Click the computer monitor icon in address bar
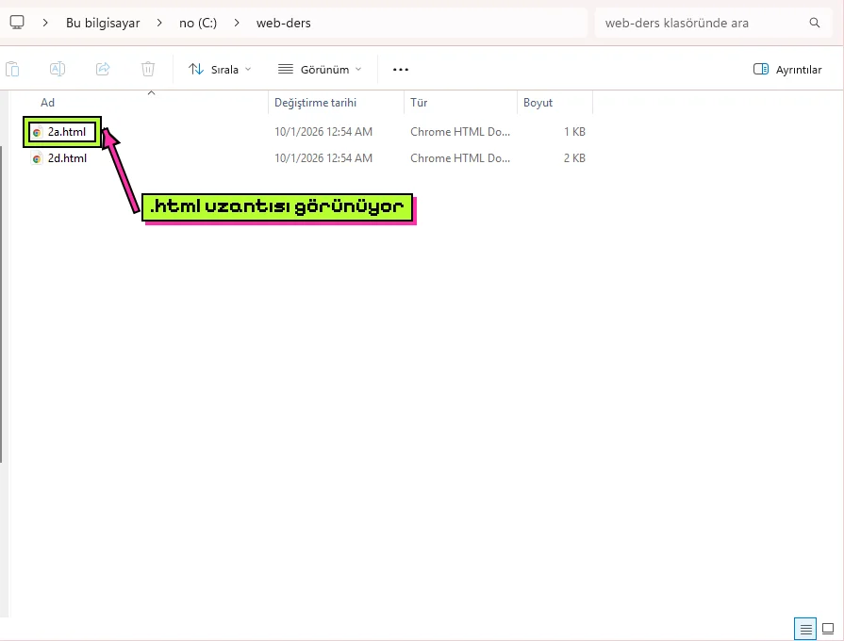 pyautogui.click(x=17, y=23)
